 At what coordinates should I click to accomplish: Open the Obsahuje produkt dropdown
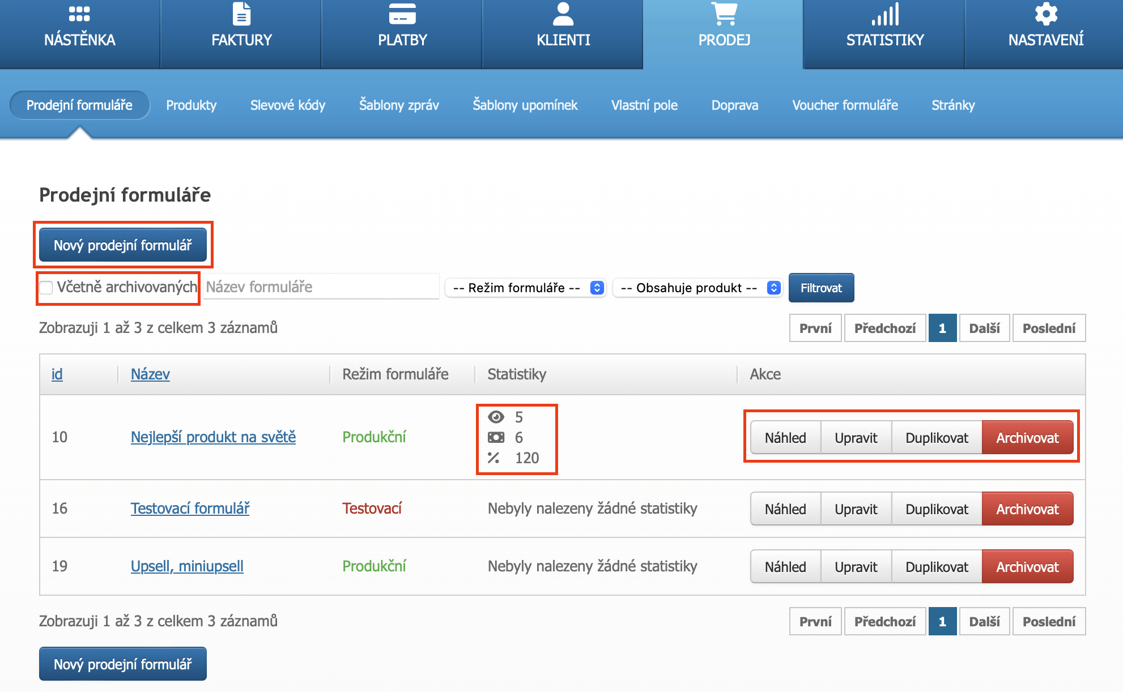tap(698, 288)
